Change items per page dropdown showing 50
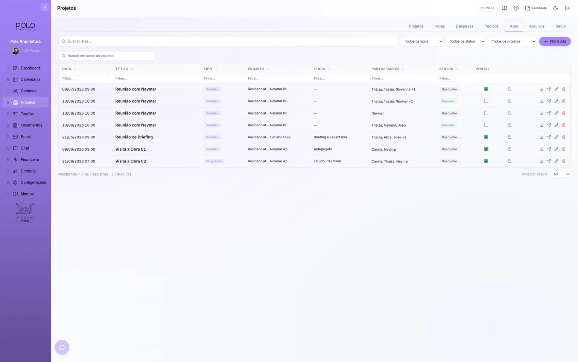This screenshot has height=362, width=578. (x=560, y=174)
